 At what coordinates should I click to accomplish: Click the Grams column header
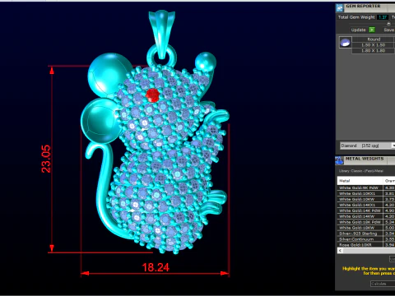click(x=389, y=181)
